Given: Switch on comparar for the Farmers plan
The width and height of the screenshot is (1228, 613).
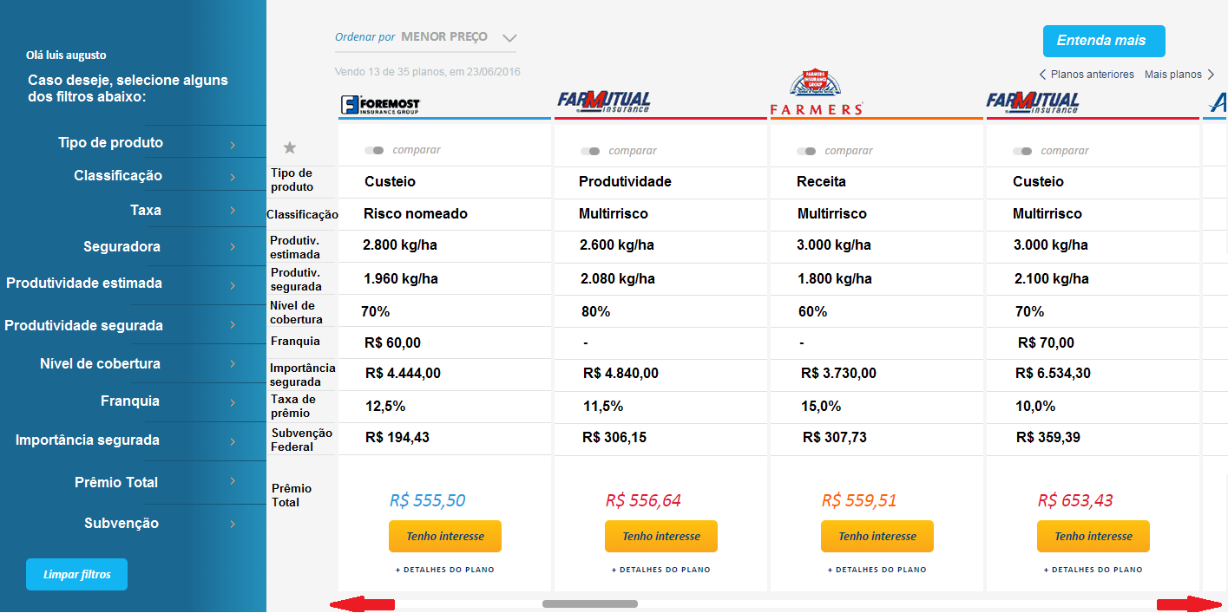Looking at the screenshot, I should point(806,152).
